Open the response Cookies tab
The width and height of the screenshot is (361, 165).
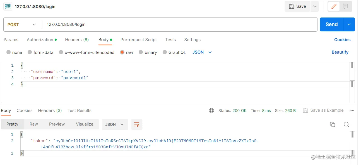coord(25,111)
